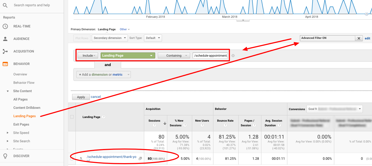372x166 pixels.
Task: Click the edit link near Advanced Filter
Action: coord(367,38)
